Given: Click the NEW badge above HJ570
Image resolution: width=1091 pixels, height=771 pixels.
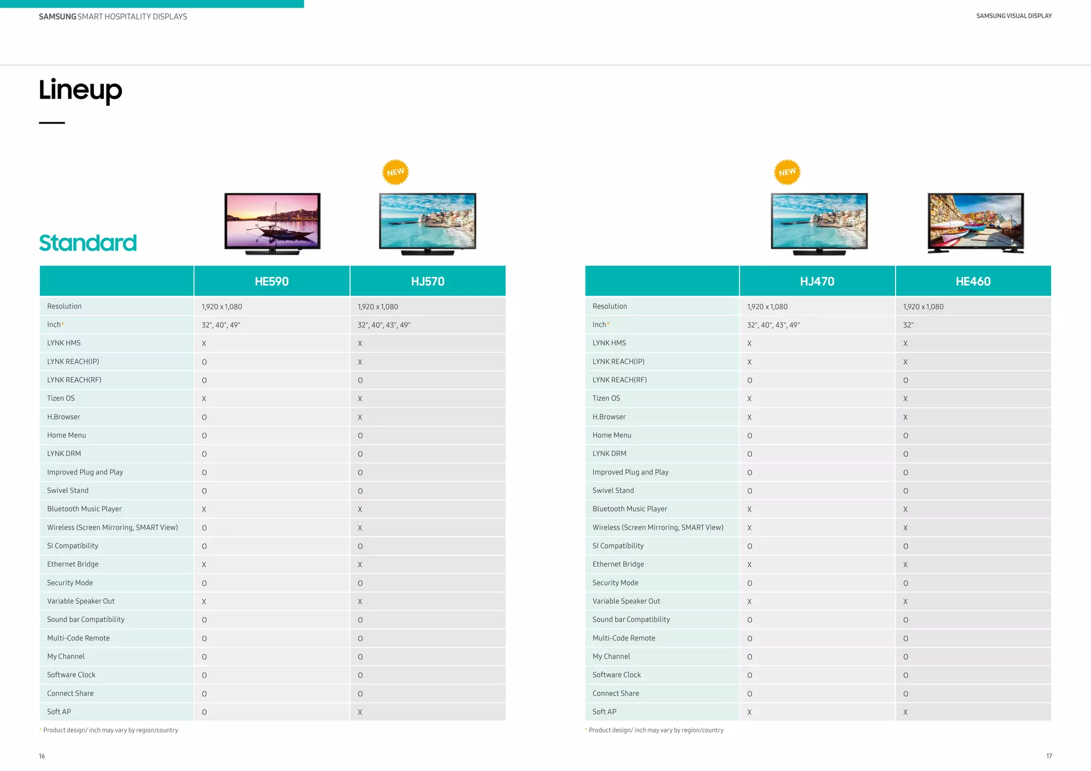Looking at the screenshot, I should [395, 172].
